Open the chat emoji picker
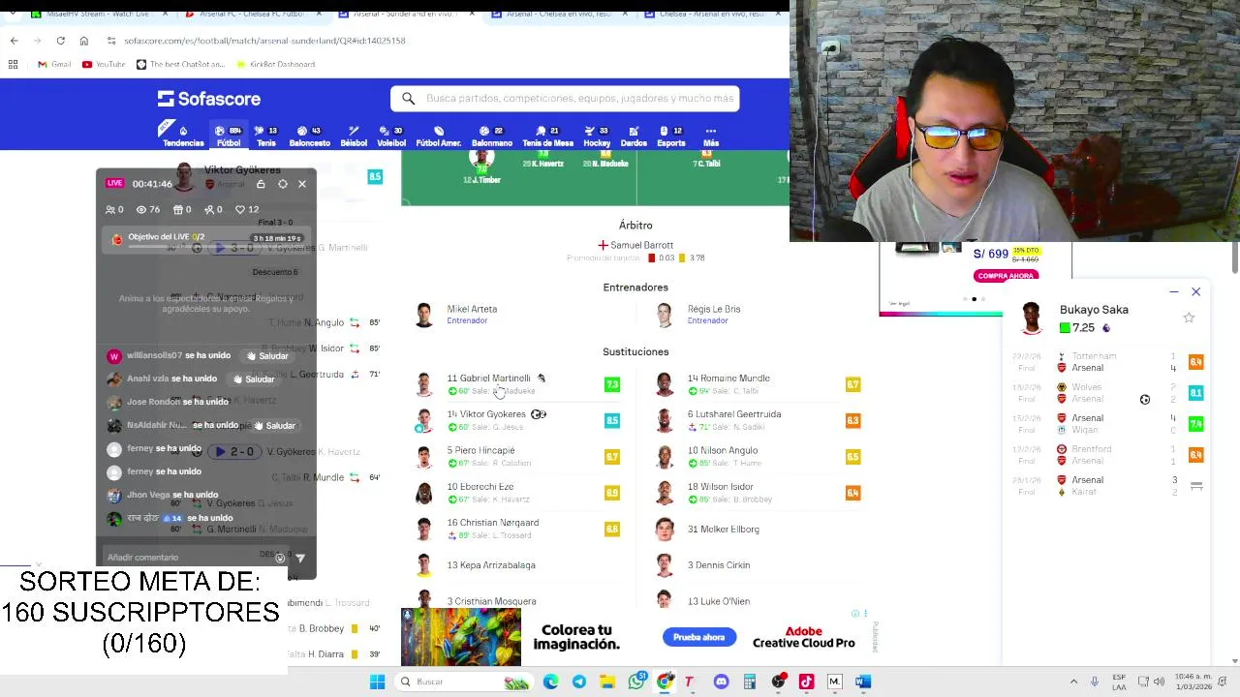 pos(280,558)
